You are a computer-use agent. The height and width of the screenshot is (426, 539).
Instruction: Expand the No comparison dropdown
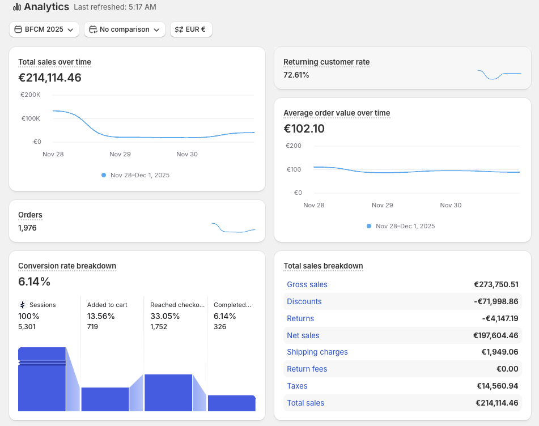[x=125, y=29]
